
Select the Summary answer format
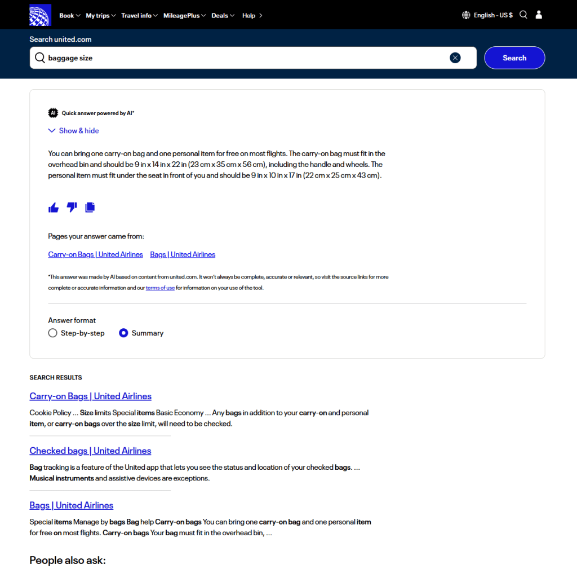pos(123,333)
